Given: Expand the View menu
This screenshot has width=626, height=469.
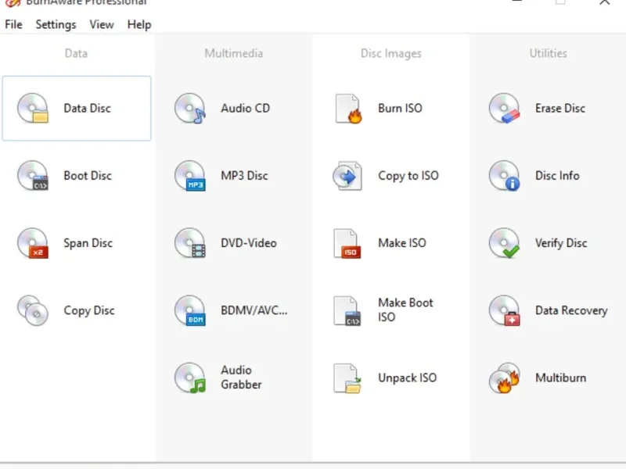Looking at the screenshot, I should coord(102,24).
